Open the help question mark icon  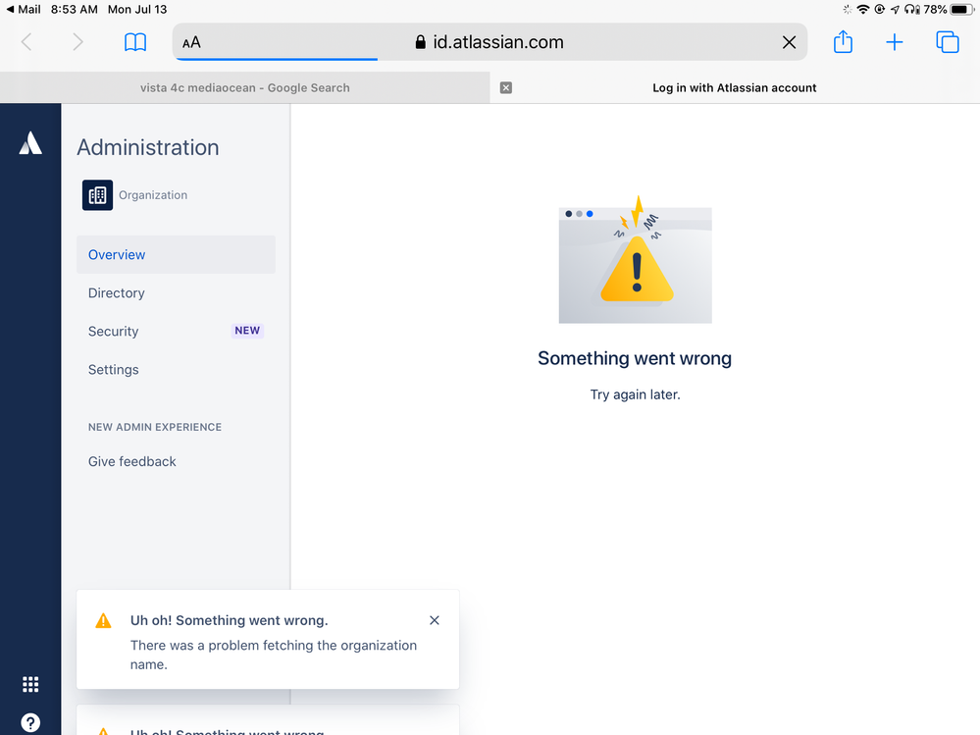[30, 723]
